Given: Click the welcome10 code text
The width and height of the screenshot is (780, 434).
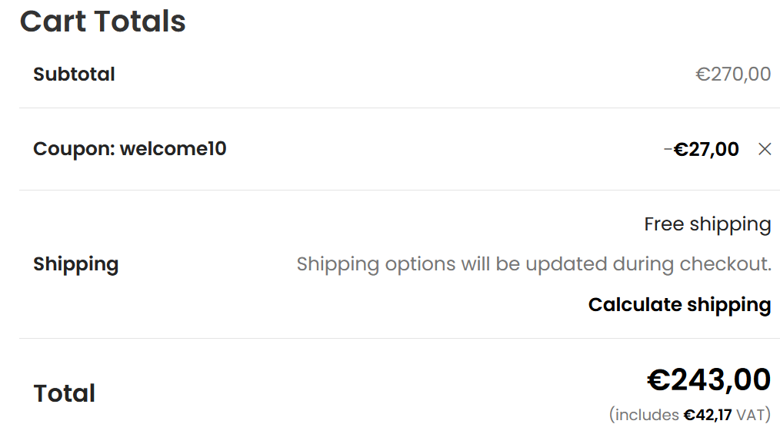Looking at the screenshot, I should click(173, 149).
